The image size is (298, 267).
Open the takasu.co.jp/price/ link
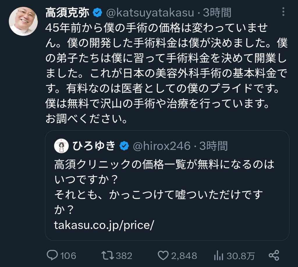tap(104, 226)
